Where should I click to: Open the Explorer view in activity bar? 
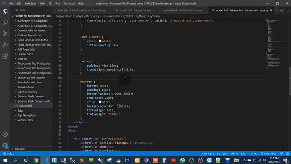5,11
